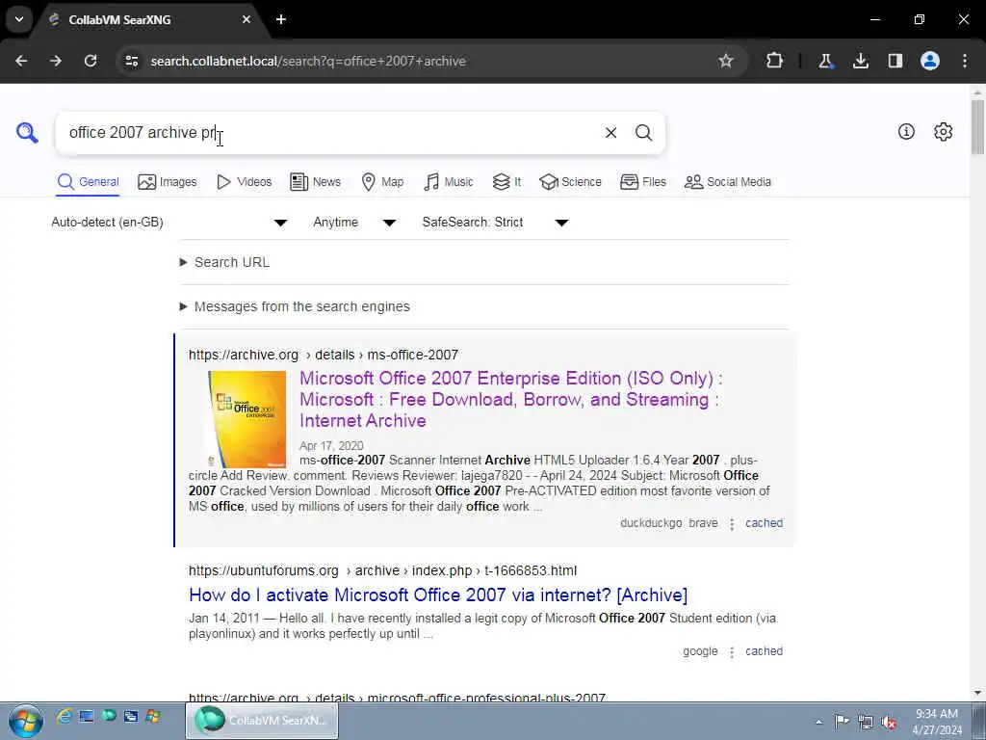Open CollabVM SearXNG taskbar window button
Screen dimensions: 986x740
[262, 721]
